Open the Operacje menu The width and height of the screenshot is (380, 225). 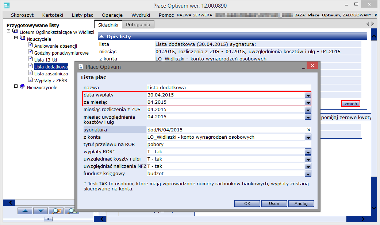[112, 15]
